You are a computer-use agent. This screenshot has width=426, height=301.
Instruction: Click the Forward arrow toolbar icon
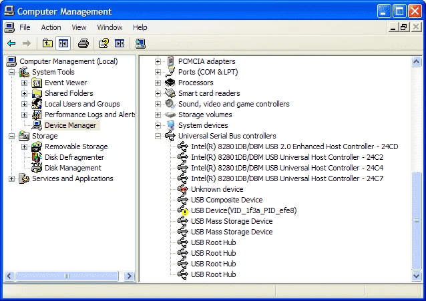(27, 43)
